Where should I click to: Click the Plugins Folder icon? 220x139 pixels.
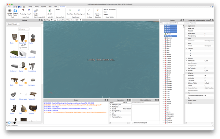15,11
